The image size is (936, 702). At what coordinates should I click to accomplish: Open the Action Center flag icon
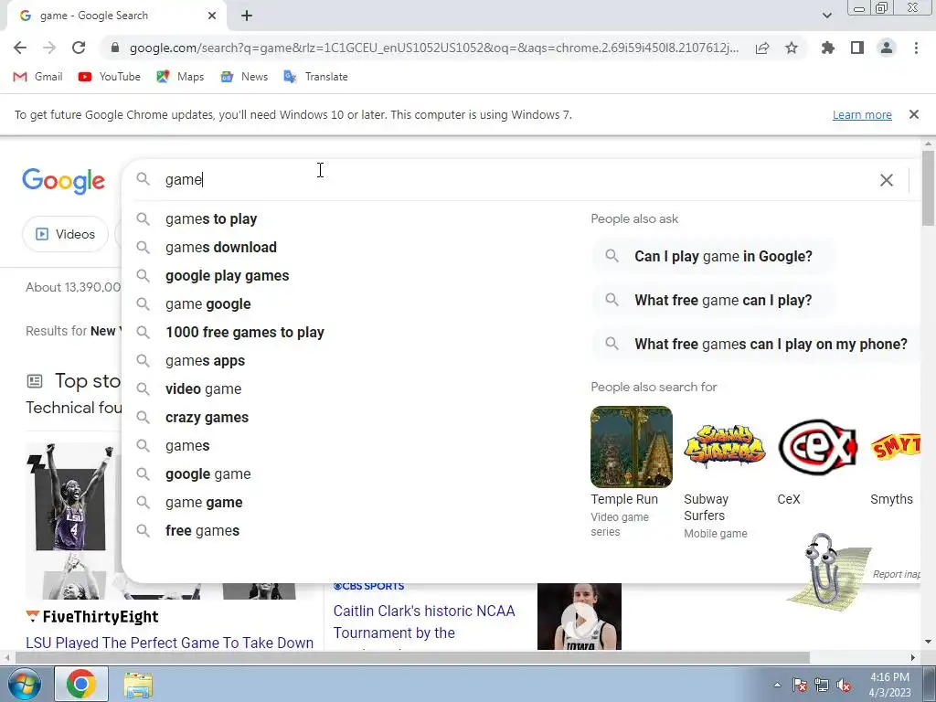799,686
